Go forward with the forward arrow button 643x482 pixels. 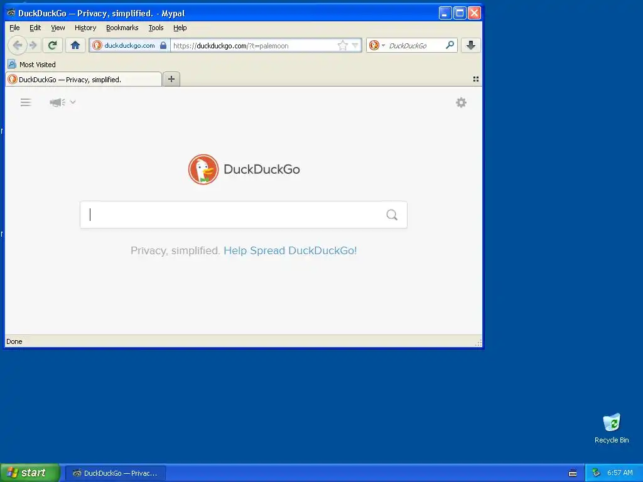pos(33,45)
